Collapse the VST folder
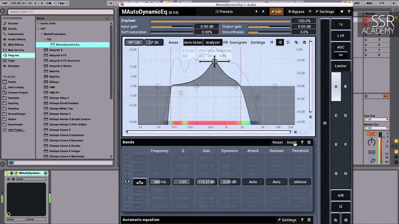 38,29
